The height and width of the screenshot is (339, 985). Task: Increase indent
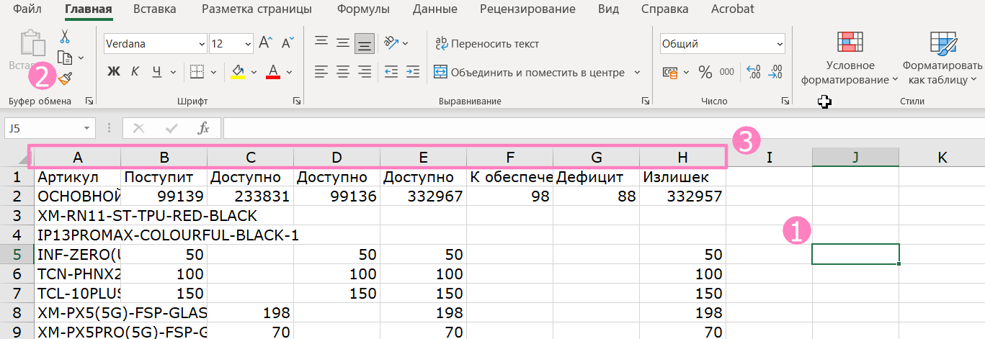(412, 72)
